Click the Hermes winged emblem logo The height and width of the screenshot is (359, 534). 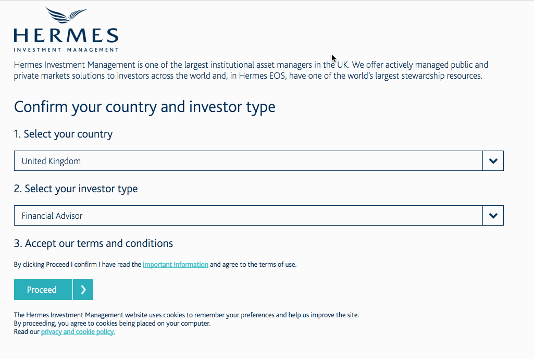(66, 16)
